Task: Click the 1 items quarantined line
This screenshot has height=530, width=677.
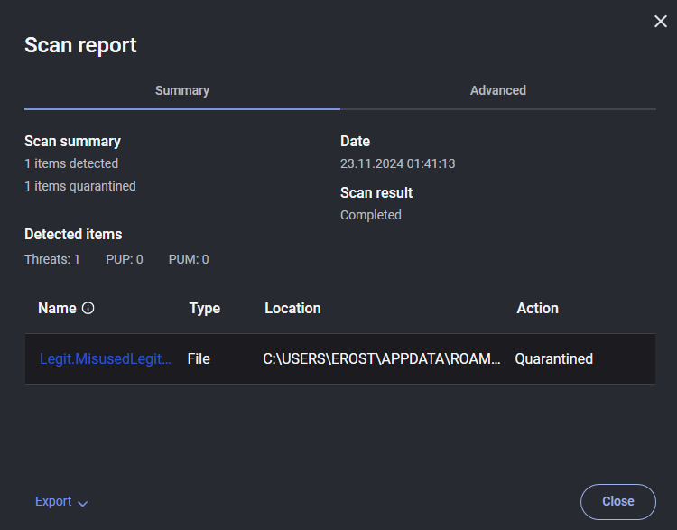Action: (x=80, y=186)
